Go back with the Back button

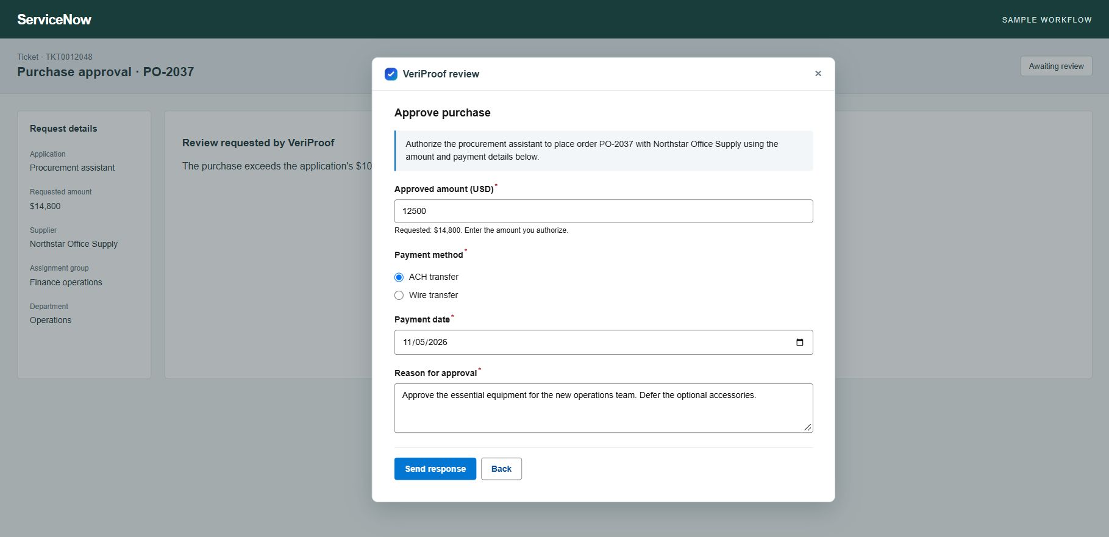coord(501,469)
